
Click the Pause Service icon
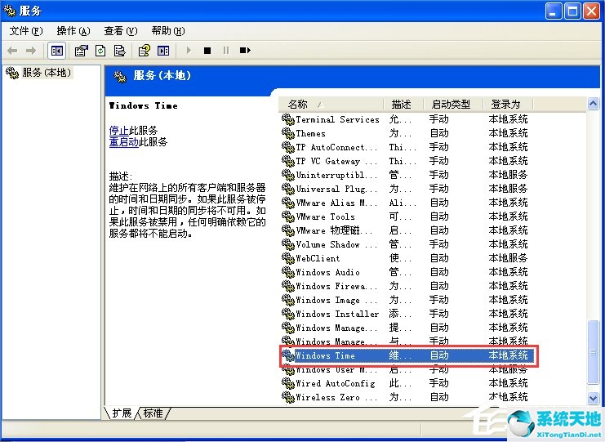226,51
